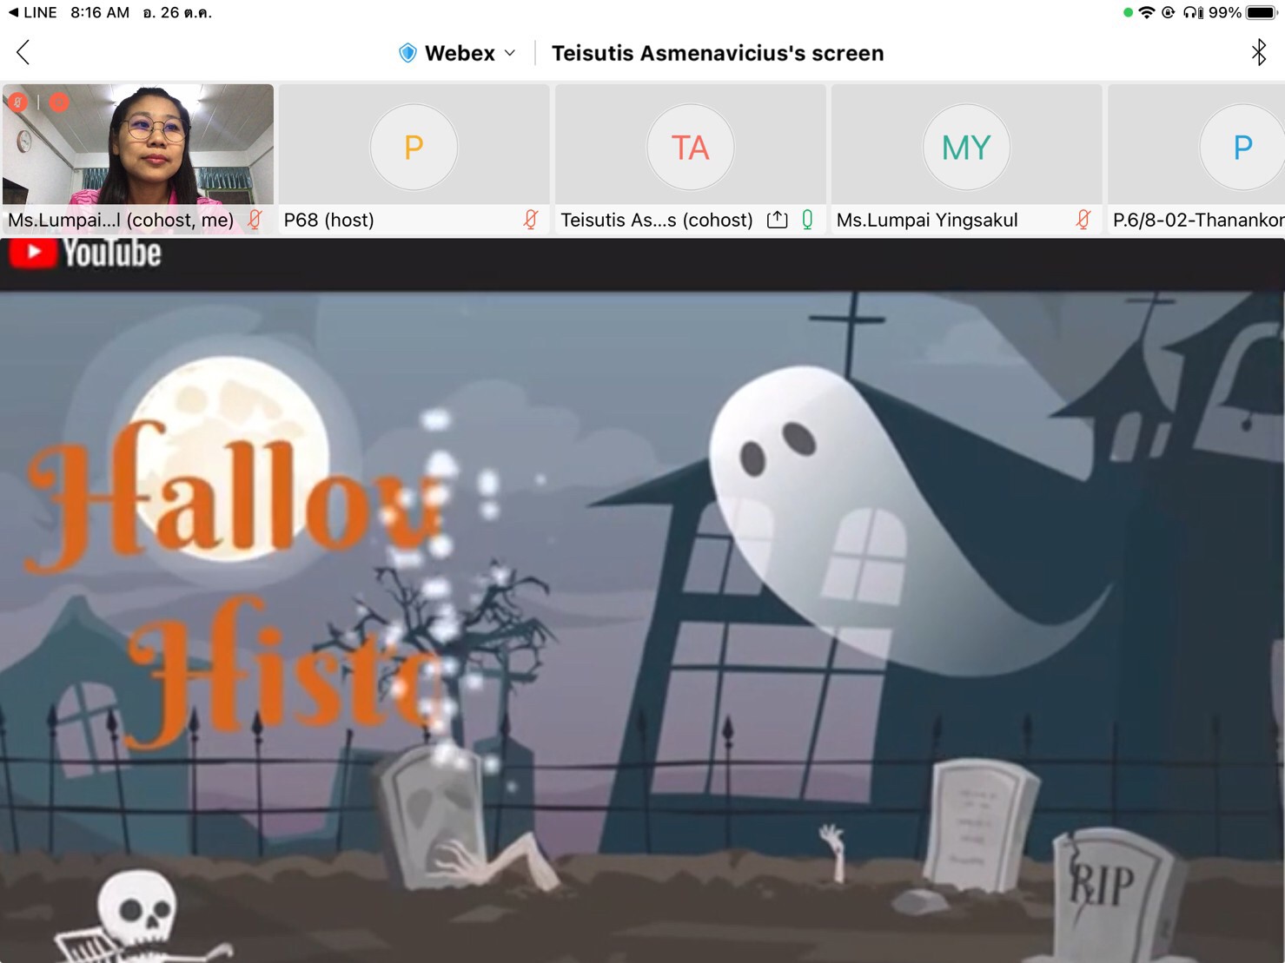The image size is (1285, 963).
Task: Tap the 8:16 AM clock
Action: click(100, 12)
